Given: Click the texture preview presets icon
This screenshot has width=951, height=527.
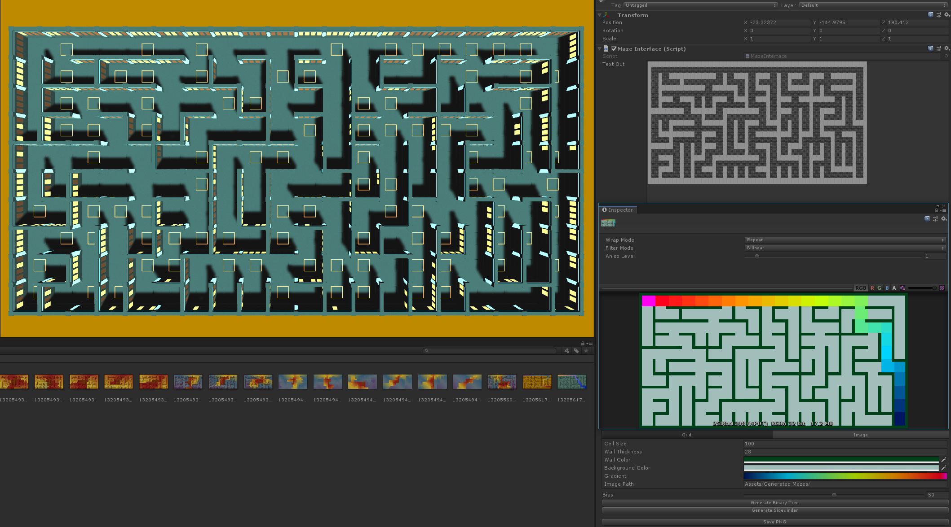Looking at the screenshot, I should [x=935, y=219].
